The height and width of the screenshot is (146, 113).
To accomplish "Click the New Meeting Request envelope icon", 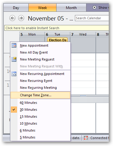I will [x=14, y=59].
